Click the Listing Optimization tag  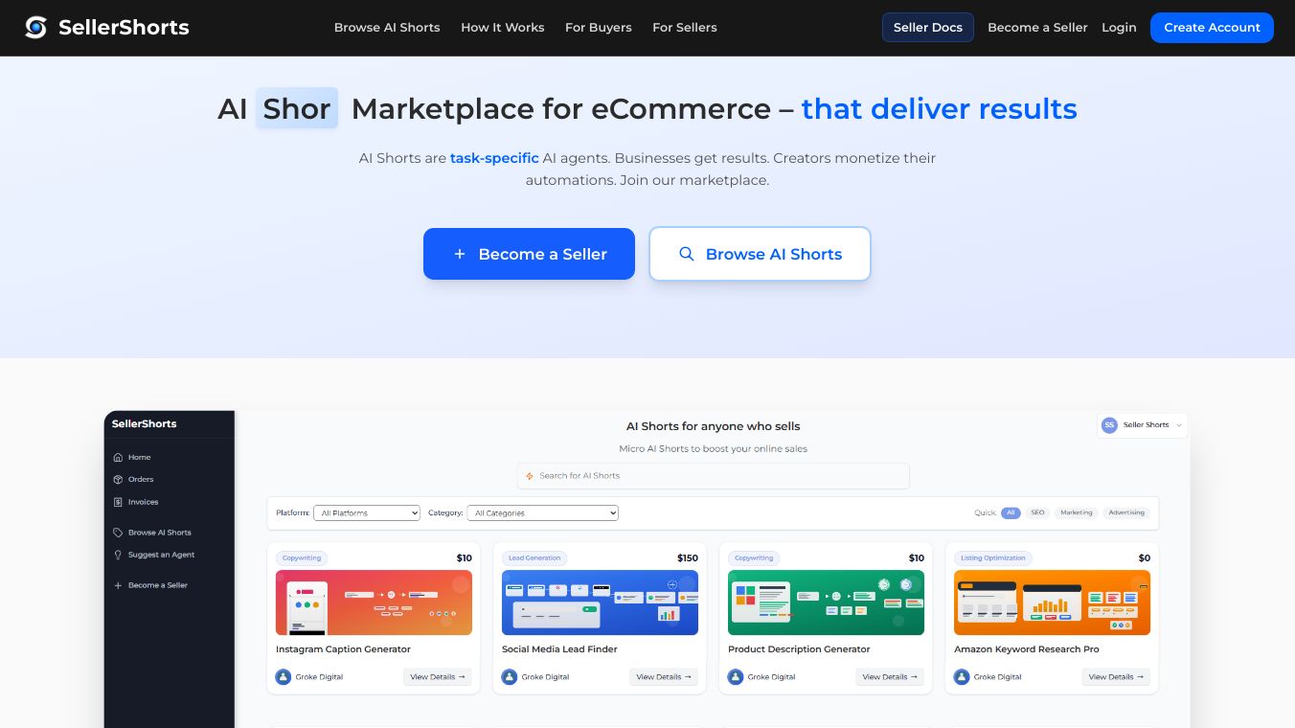tap(992, 557)
